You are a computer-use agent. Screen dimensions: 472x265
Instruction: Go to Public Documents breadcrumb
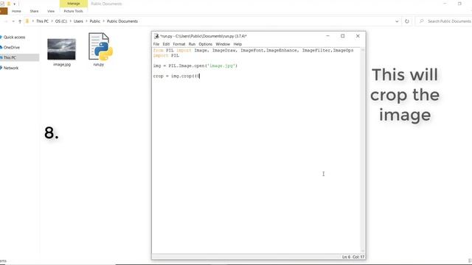pos(122,21)
